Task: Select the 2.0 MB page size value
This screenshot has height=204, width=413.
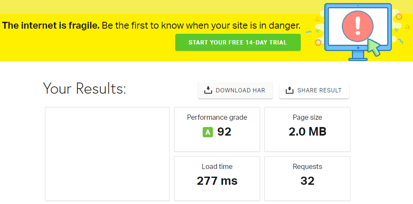Action: click(307, 132)
